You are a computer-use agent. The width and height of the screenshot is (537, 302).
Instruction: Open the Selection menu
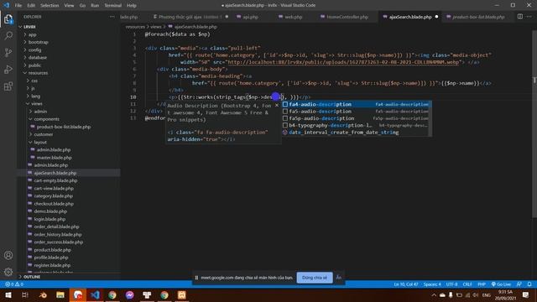(x=50, y=5)
